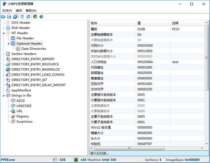
Task: Click the DIRECTORY_ENTRY_LOAD_CONFIG icon
Action: click(8, 75)
